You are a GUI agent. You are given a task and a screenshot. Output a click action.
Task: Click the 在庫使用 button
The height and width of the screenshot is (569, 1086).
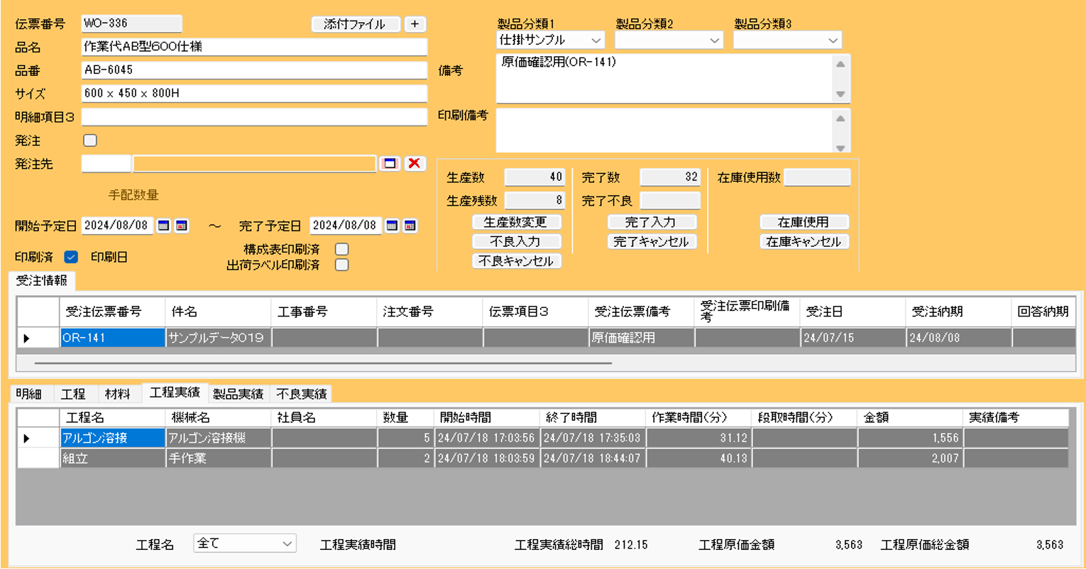(x=803, y=222)
